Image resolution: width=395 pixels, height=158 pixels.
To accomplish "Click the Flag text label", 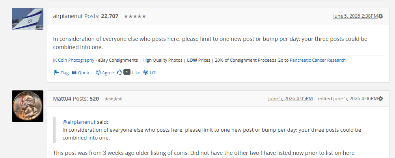I will (65, 73).
